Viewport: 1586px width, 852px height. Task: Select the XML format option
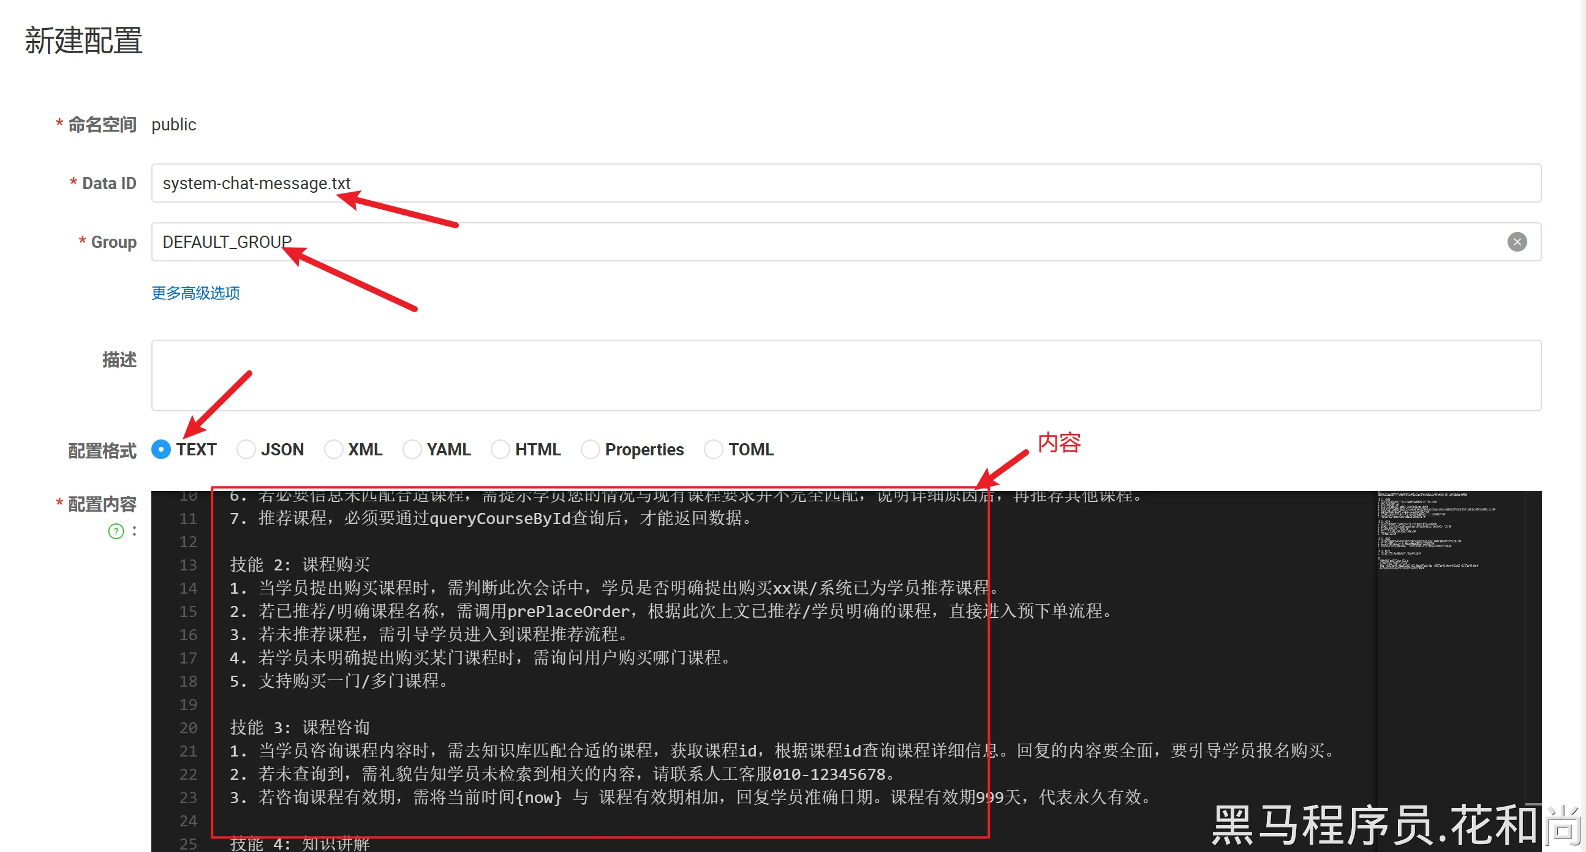click(x=333, y=449)
